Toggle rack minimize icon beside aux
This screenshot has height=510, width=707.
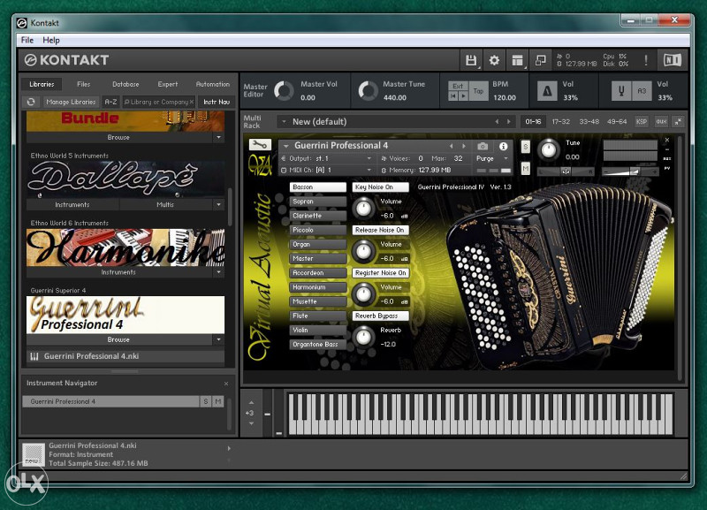click(678, 121)
